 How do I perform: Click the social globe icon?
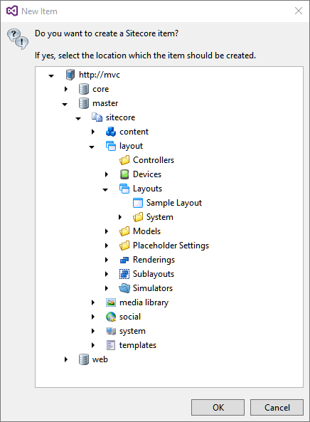111,317
